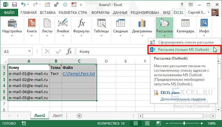This screenshot has width=222, height=127.
Task: Open the Листы ribbon button
Action: pos(47,28)
